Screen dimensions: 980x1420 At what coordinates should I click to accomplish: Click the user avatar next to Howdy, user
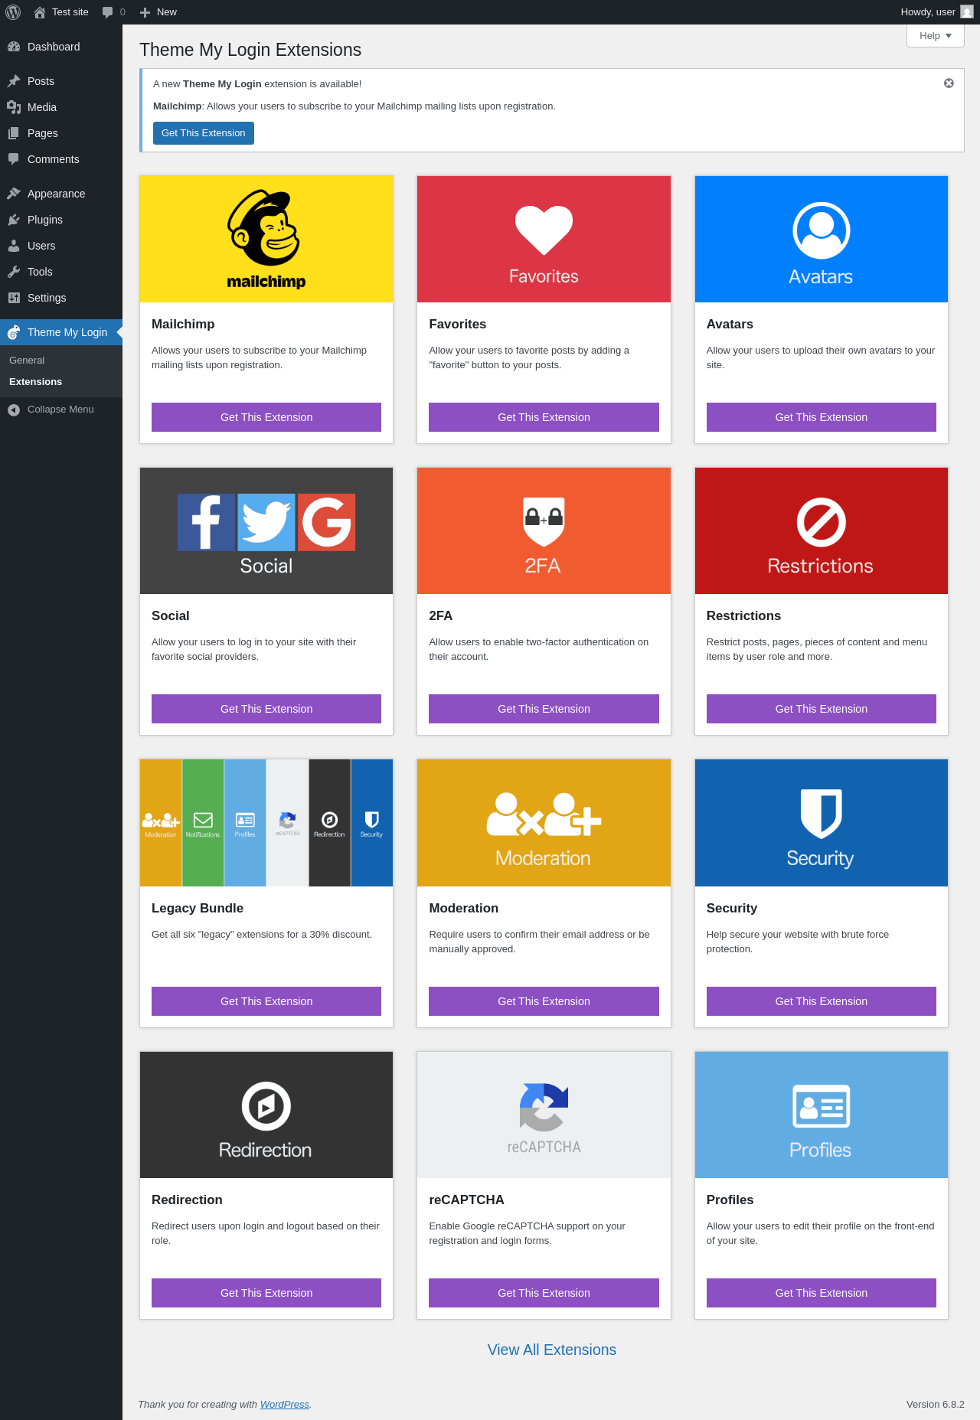pos(967,12)
